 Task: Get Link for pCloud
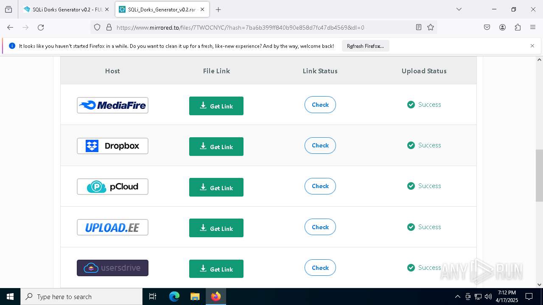[x=216, y=187]
